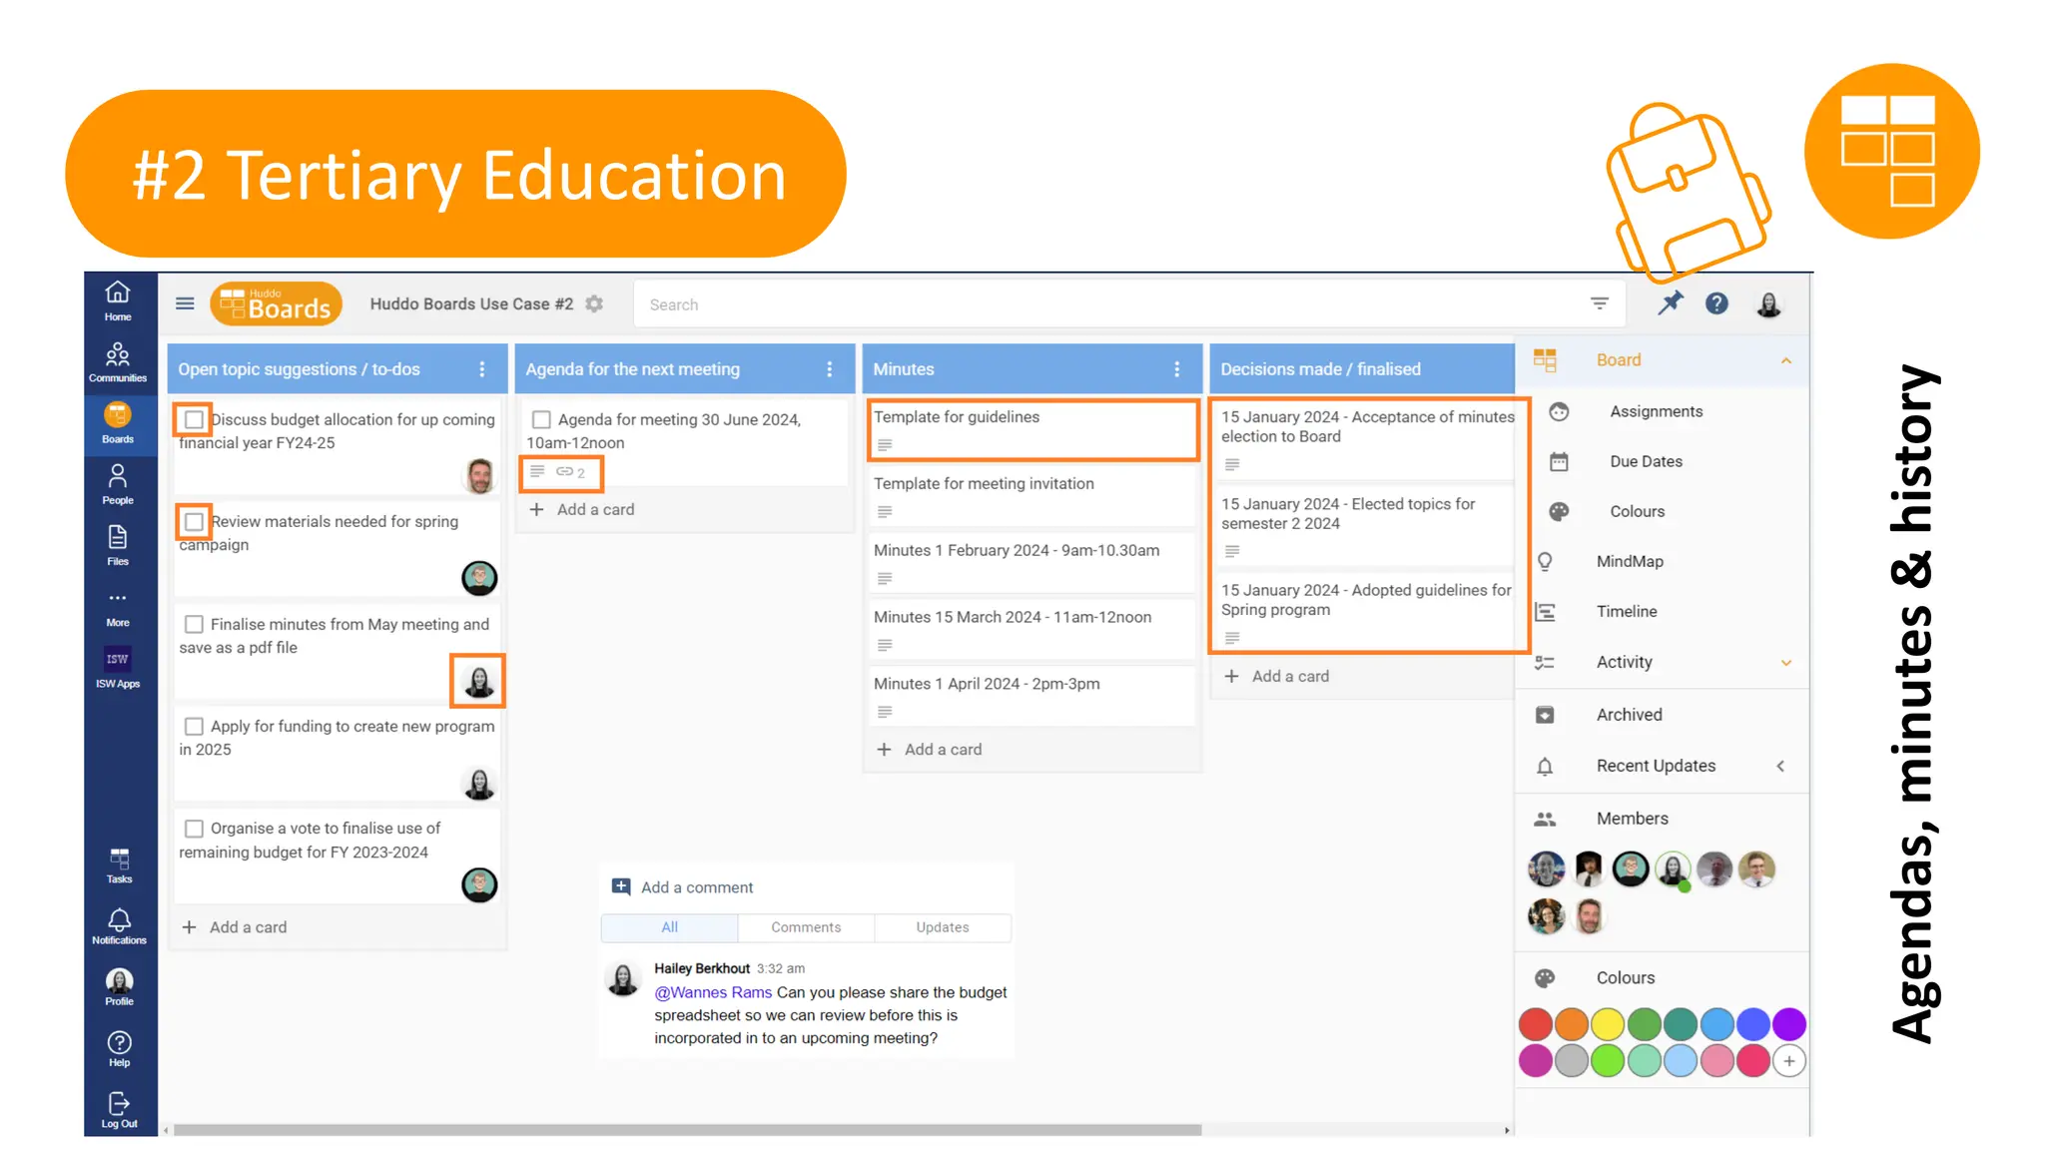Tick the 'Review materials needed' checkbox

click(x=194, y=521)
